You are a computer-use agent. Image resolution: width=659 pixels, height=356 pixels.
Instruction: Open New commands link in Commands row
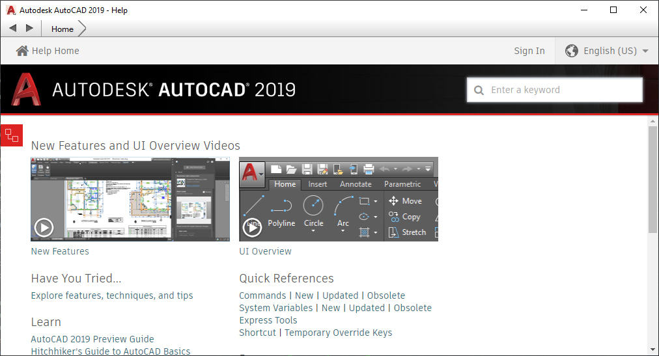coord(304,295)
